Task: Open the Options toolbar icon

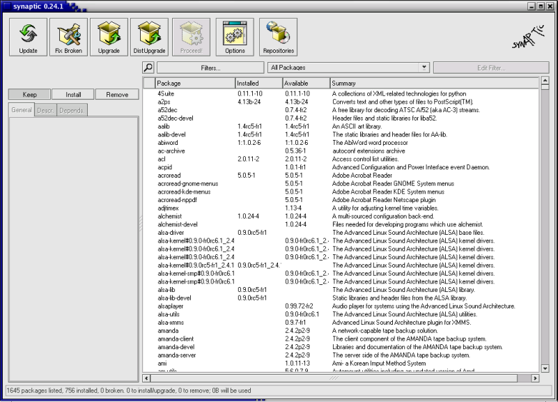Action: coord(235,38)
